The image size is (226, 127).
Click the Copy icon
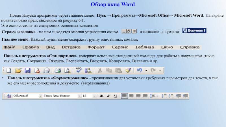(109, 70)
